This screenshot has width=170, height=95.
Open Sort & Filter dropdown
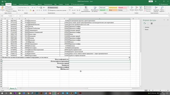[156, 9]
